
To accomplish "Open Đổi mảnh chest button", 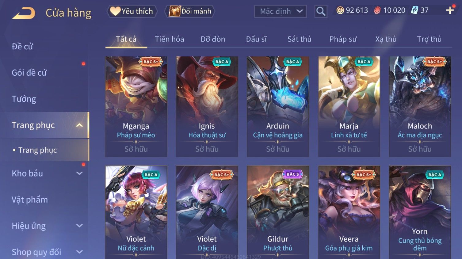I will 190,11.
